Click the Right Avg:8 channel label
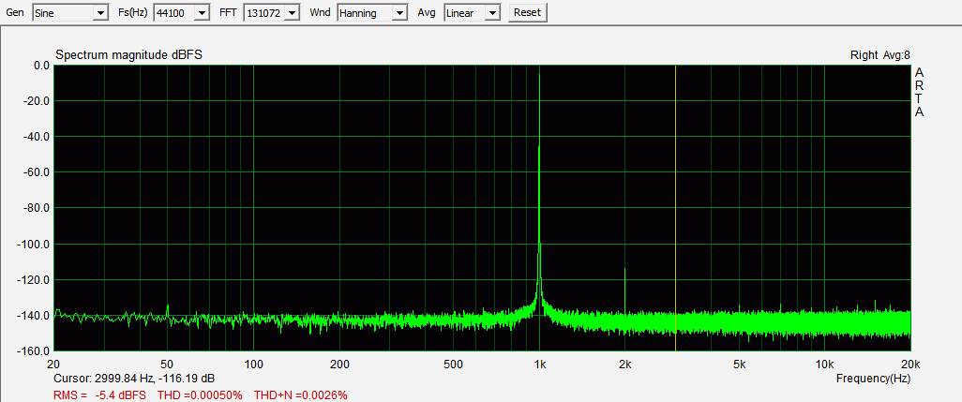Image resolution: width=962 pixels, height=402 pixels. click(x=879, y=55)
